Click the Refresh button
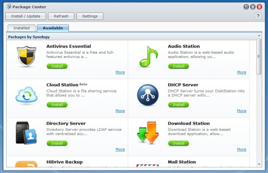Screen dimensions: 268x173 pos(61,16)
